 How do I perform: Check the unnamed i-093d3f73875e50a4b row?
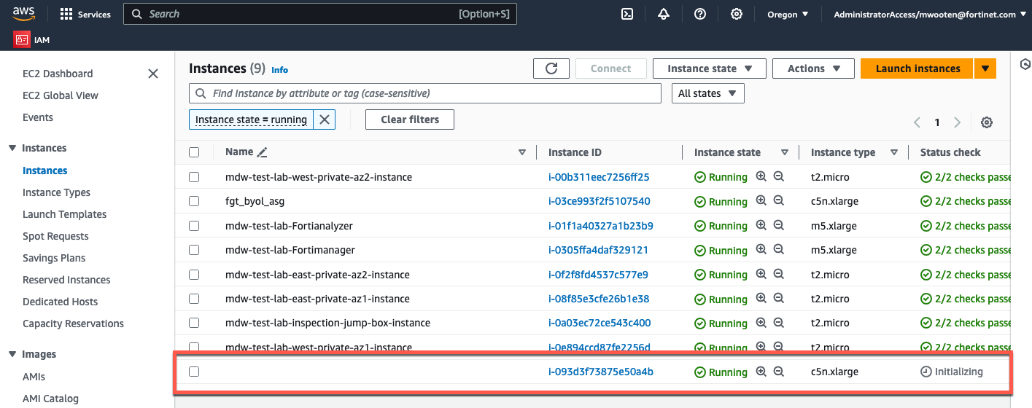tap(194, 372)
